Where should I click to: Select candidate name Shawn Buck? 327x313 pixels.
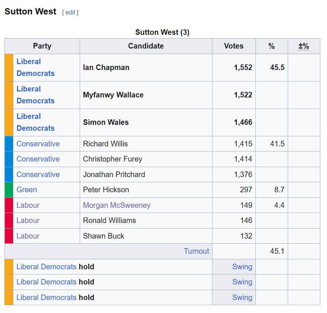tap(103, 236)
